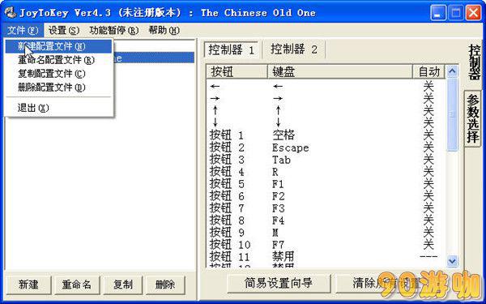Click the JoyToKey app icon in title bar
486x304 pixels.
[x=11, y=12]
